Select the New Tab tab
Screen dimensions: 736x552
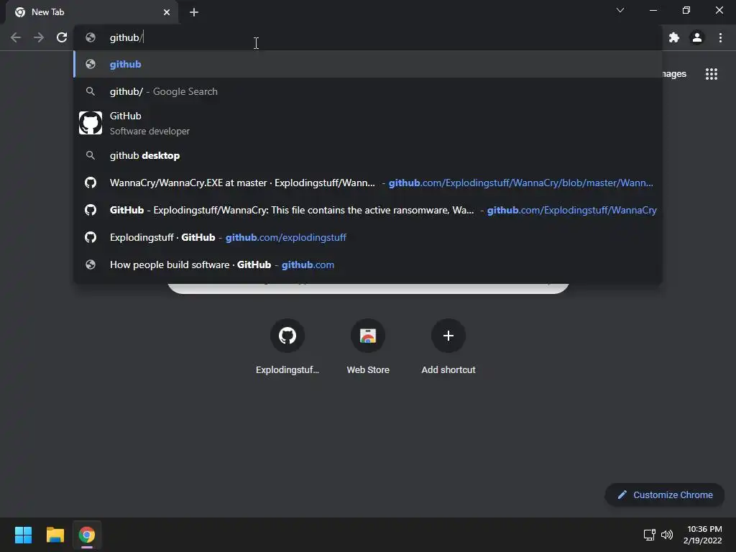pyautogui.click(x=92, y=12)
